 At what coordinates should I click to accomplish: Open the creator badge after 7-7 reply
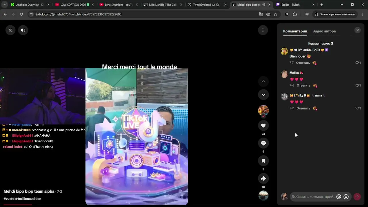coord(315,63)
